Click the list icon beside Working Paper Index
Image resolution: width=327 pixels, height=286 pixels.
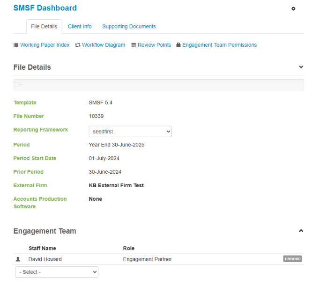click(x=16, y=45)
